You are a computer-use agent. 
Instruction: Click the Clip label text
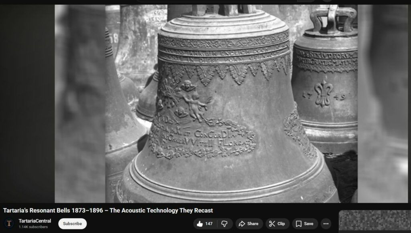[281, 224]
